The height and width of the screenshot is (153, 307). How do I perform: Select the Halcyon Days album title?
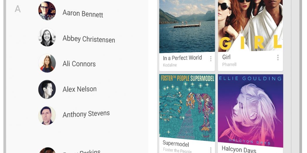(x=239, y=150)
